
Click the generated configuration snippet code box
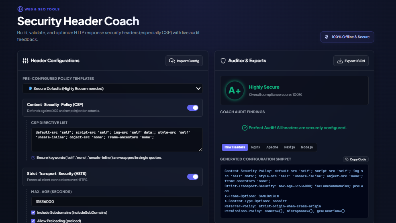(294, 191)
